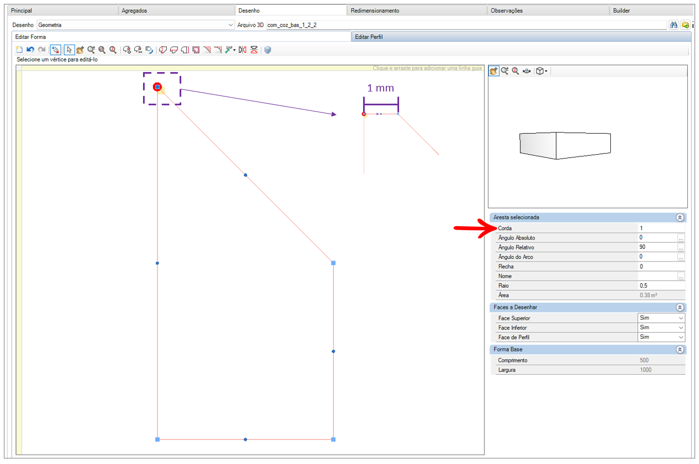Select the midpoint handle on the diagonal edge
This screenshot has width=699, height=464.
246,175
